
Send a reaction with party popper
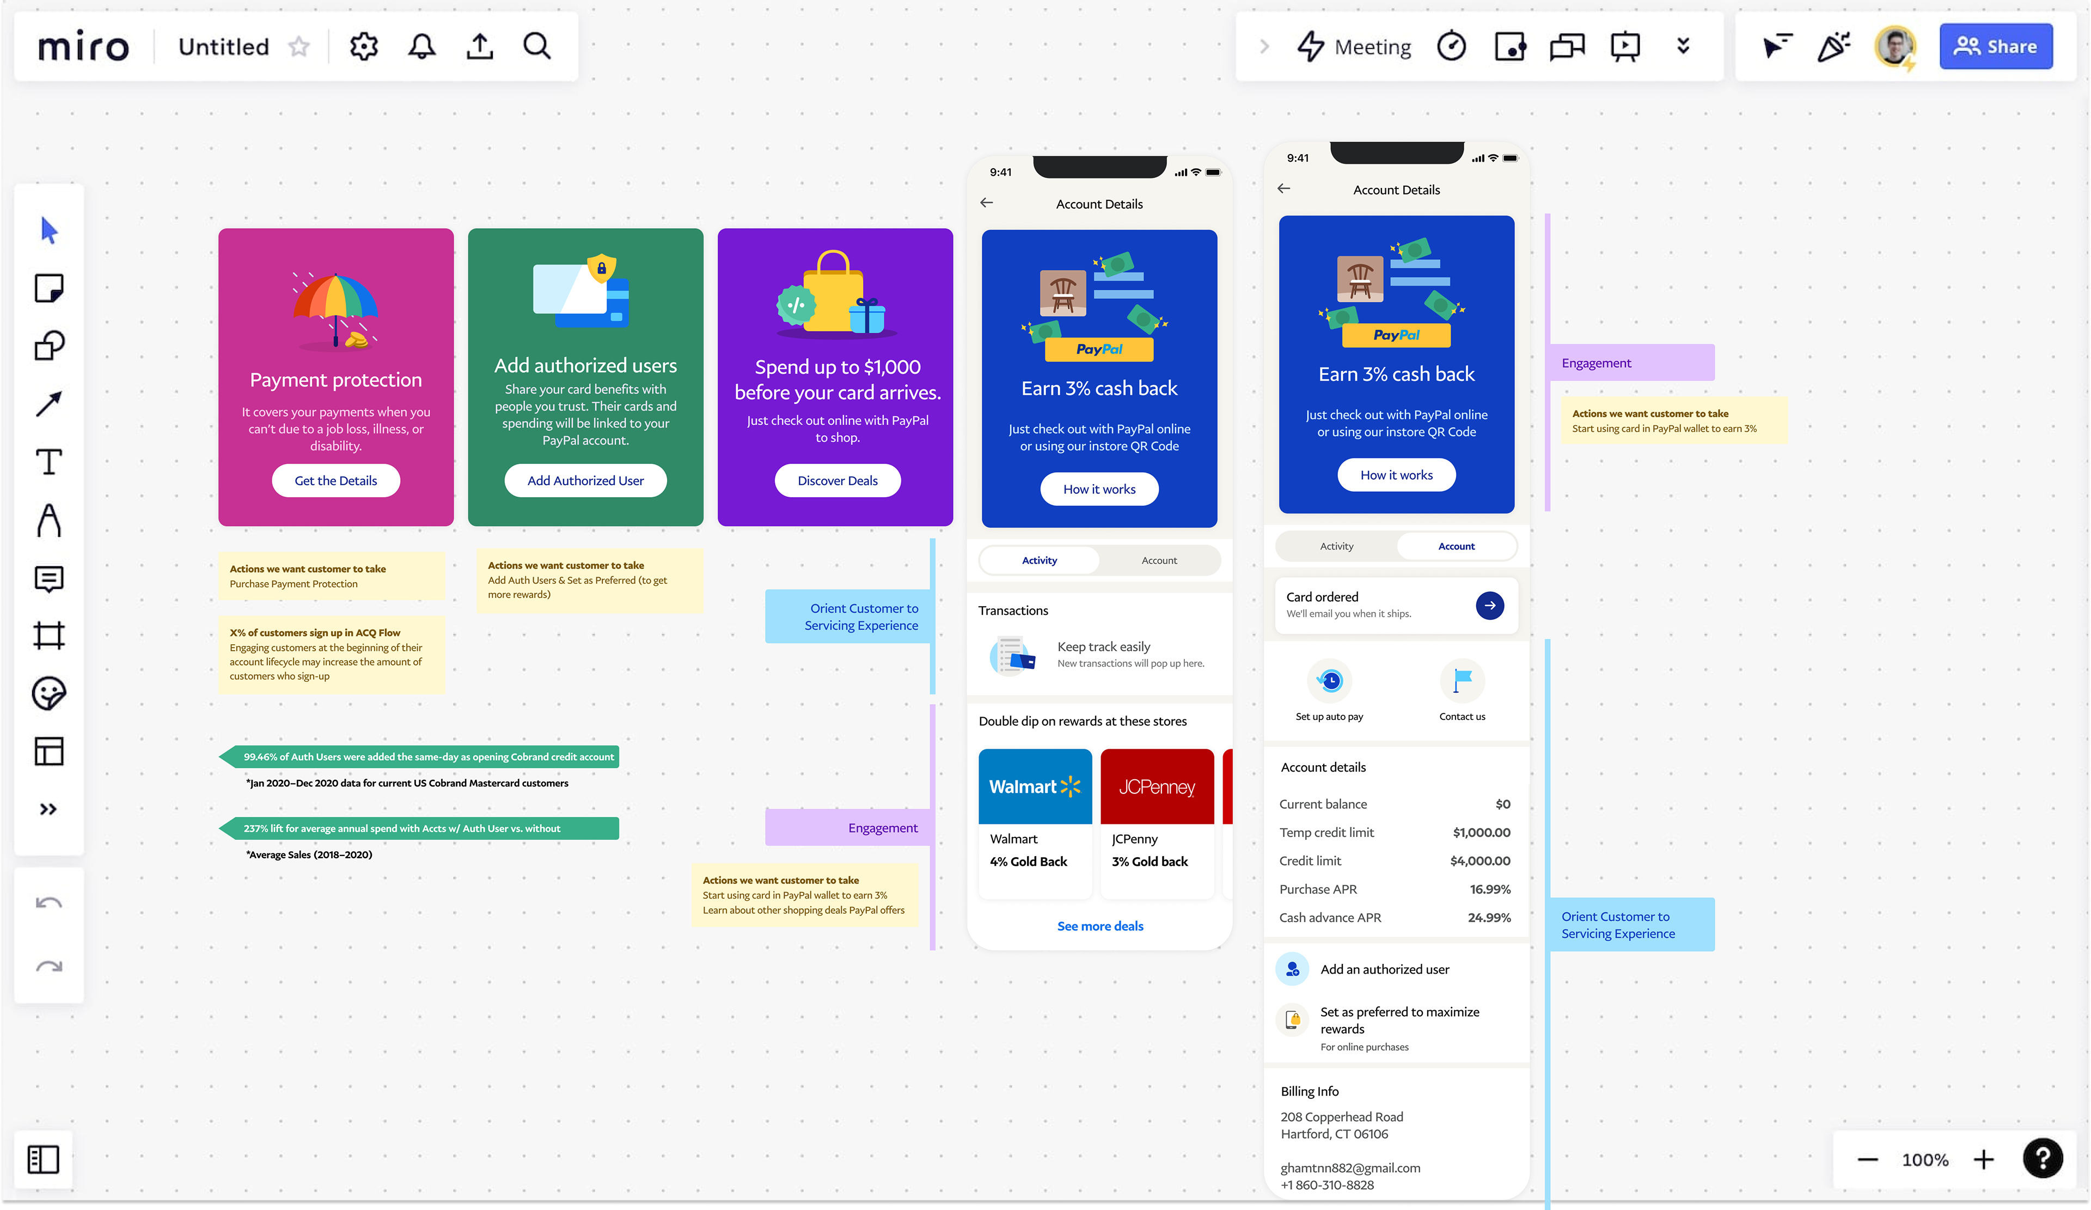point(1835,46)
